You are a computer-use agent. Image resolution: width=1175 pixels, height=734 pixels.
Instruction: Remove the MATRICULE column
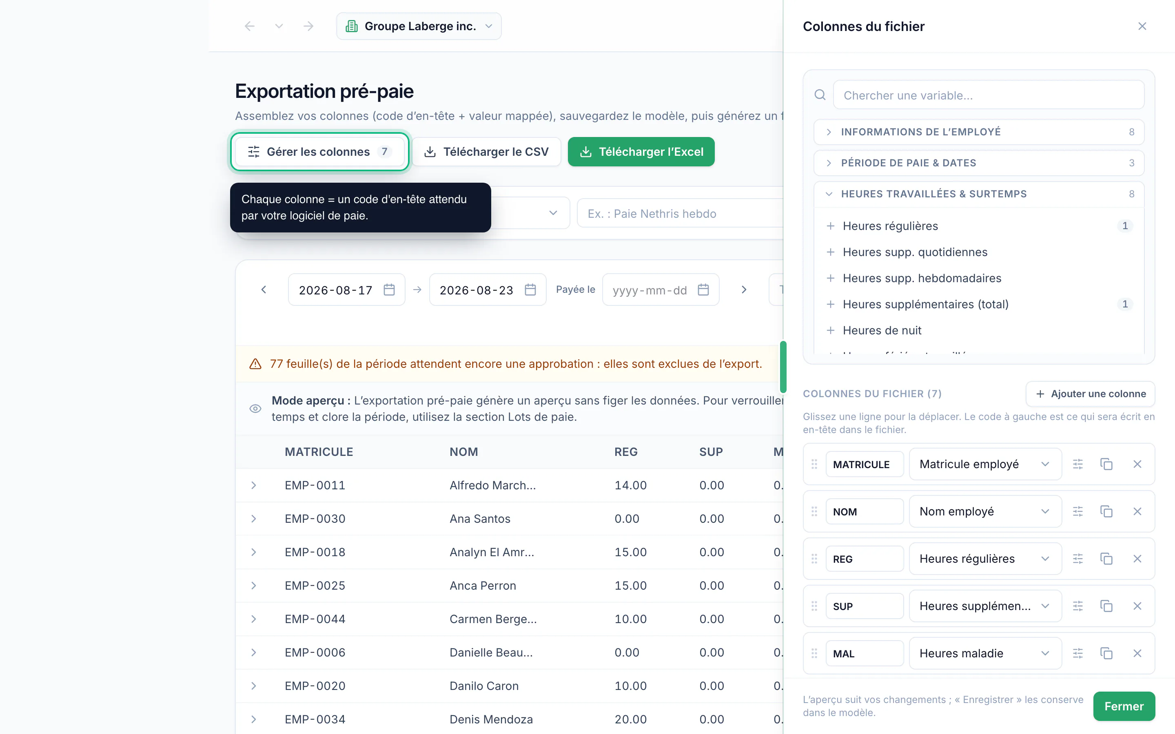(1137, 464)
